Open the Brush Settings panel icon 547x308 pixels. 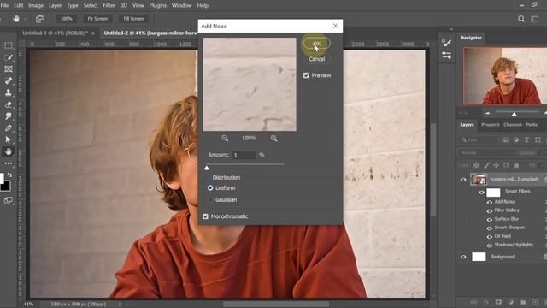tap(446, 43)
